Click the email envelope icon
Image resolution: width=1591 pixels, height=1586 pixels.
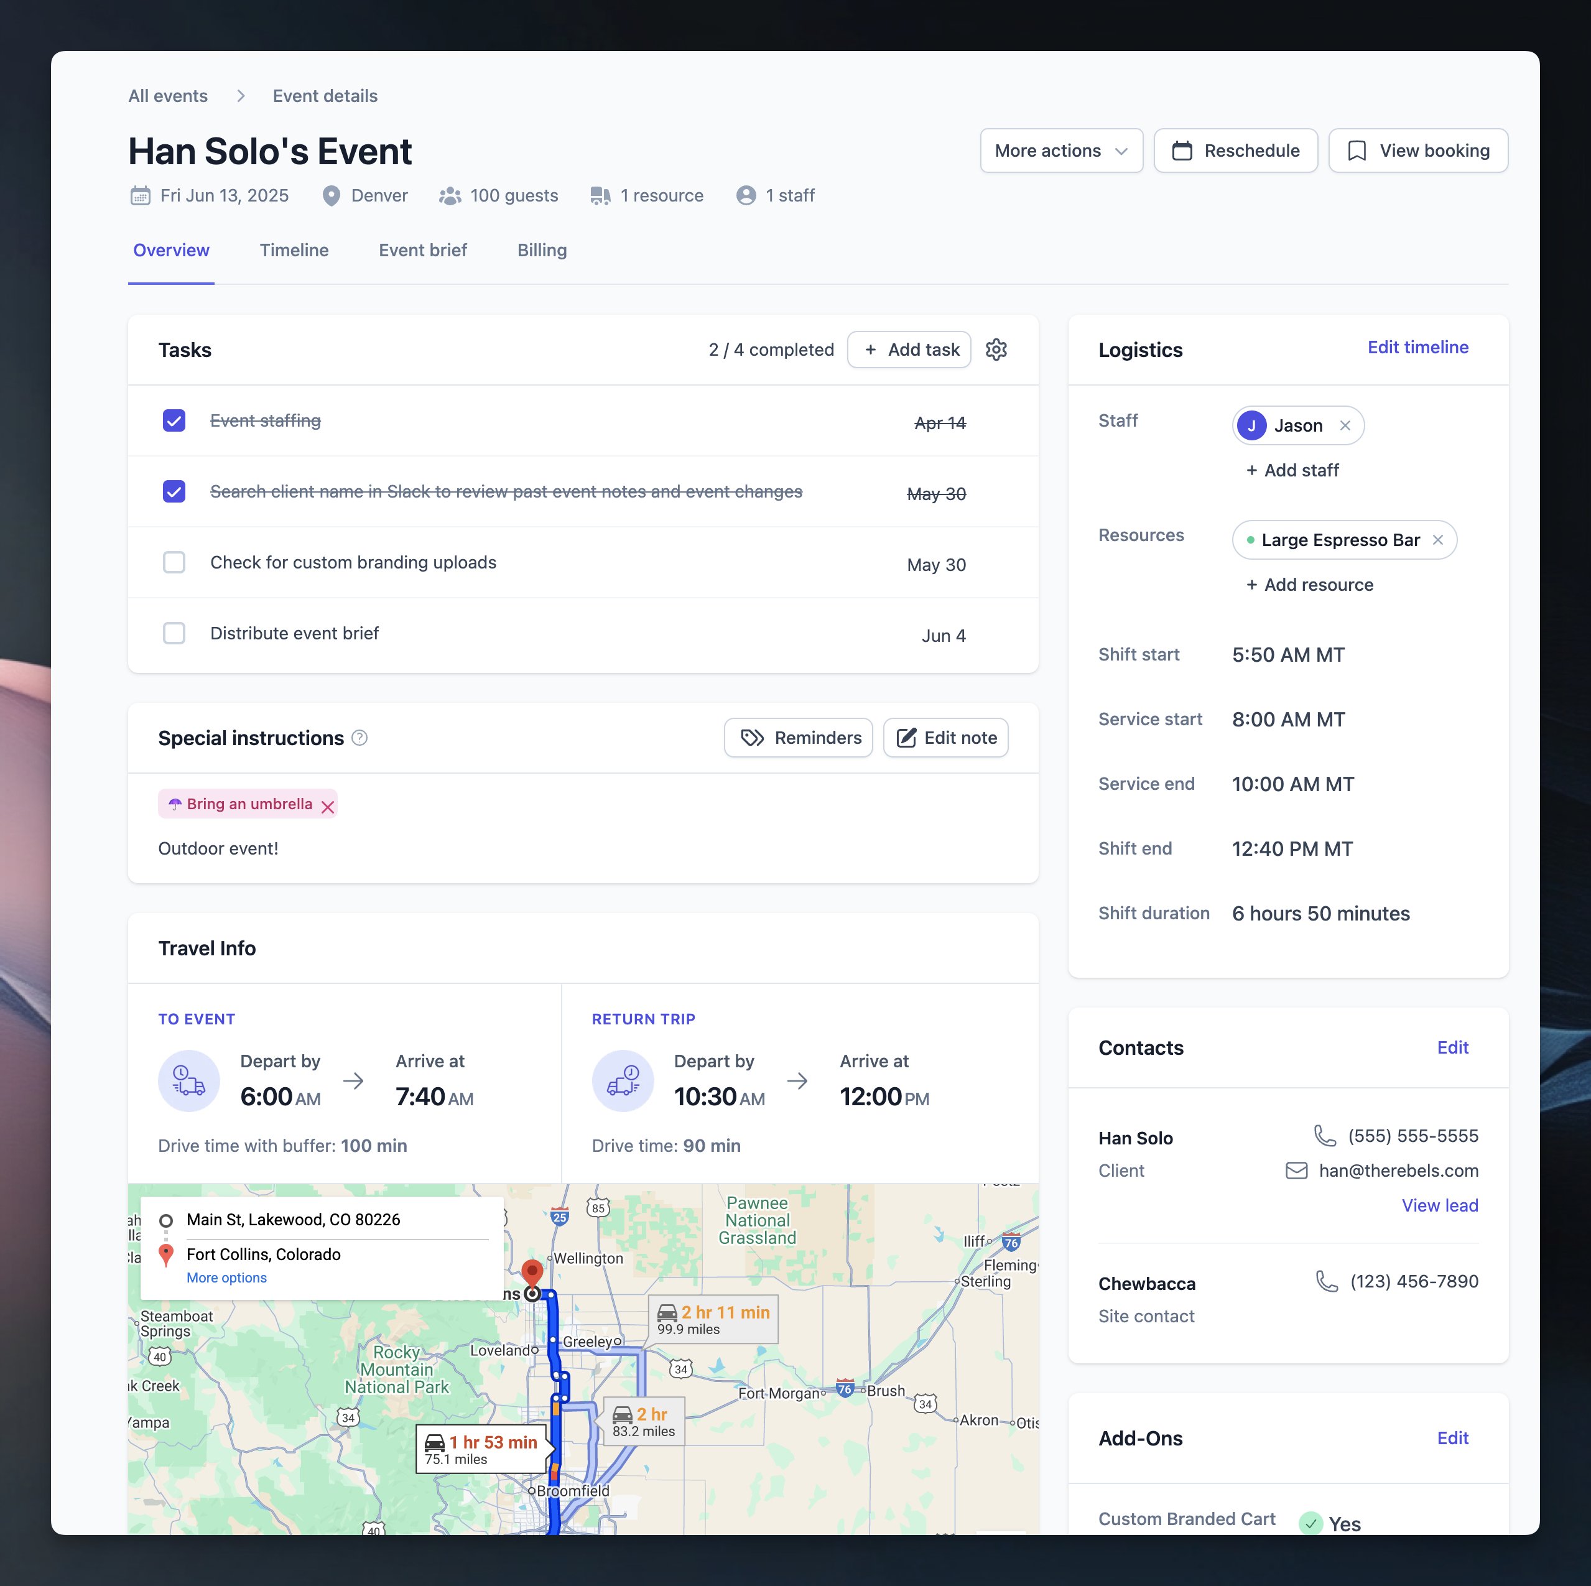[x=1296, y=1170]
